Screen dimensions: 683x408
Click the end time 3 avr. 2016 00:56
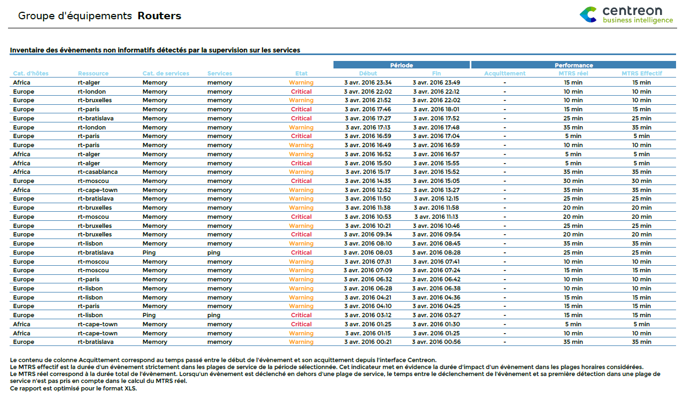click(436, 342)
